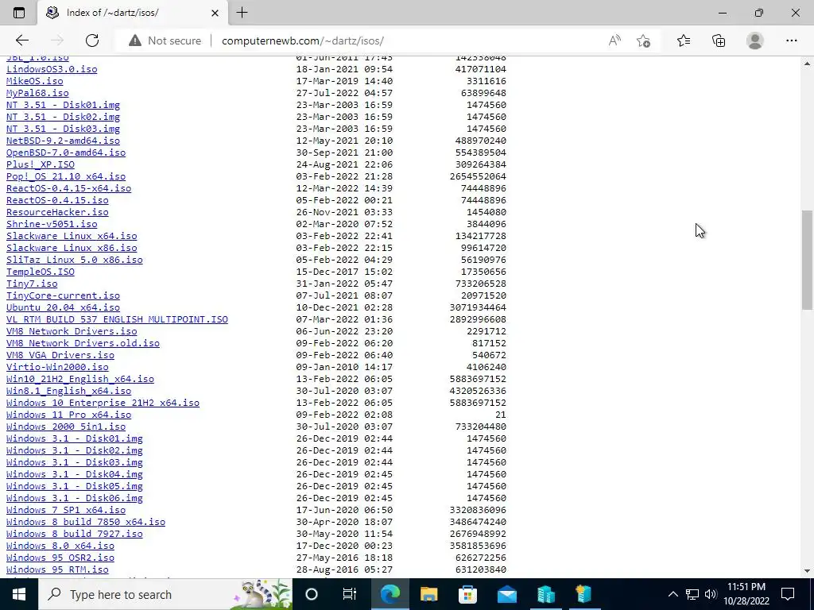814x610 pixels.
Task: Download Virtio-Win2000.iso
Action: (x=57, y=367)
